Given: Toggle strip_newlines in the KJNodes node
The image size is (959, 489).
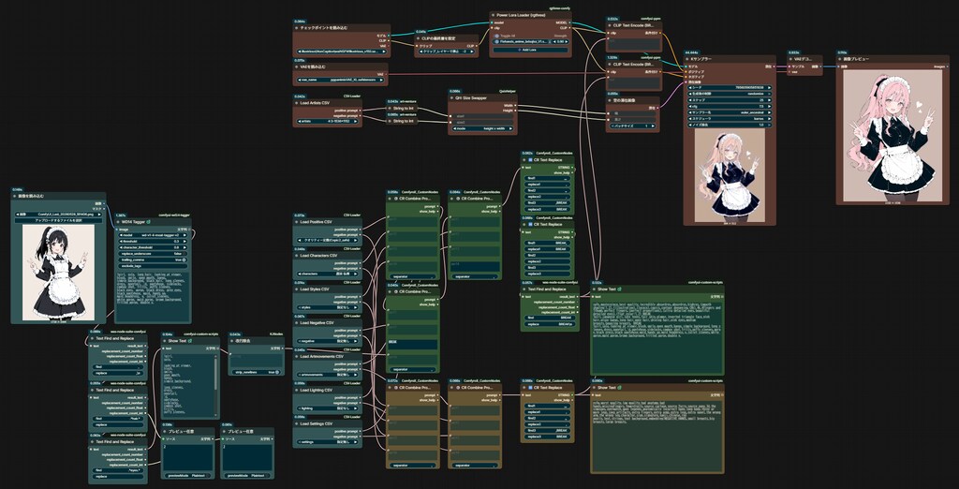Looking at the screenshot, I should [256, 372].
